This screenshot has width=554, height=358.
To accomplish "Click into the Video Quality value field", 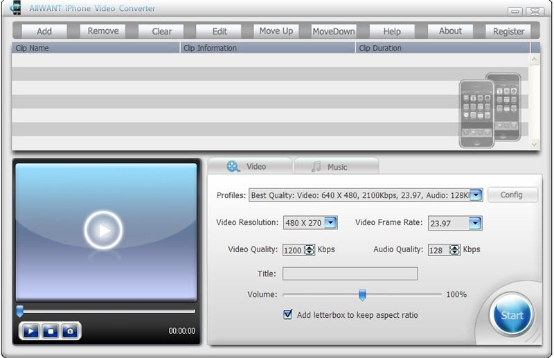I will pyautogui.click(x=294, y=250).
